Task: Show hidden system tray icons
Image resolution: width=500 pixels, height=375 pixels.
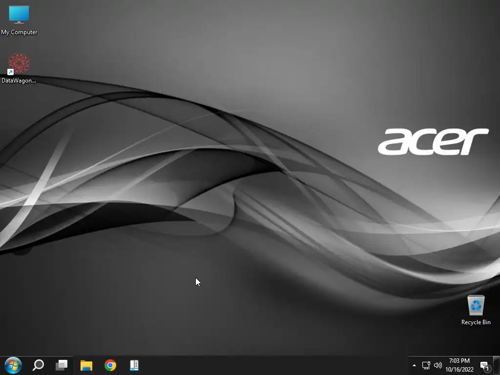Action: tap(414, 365)
